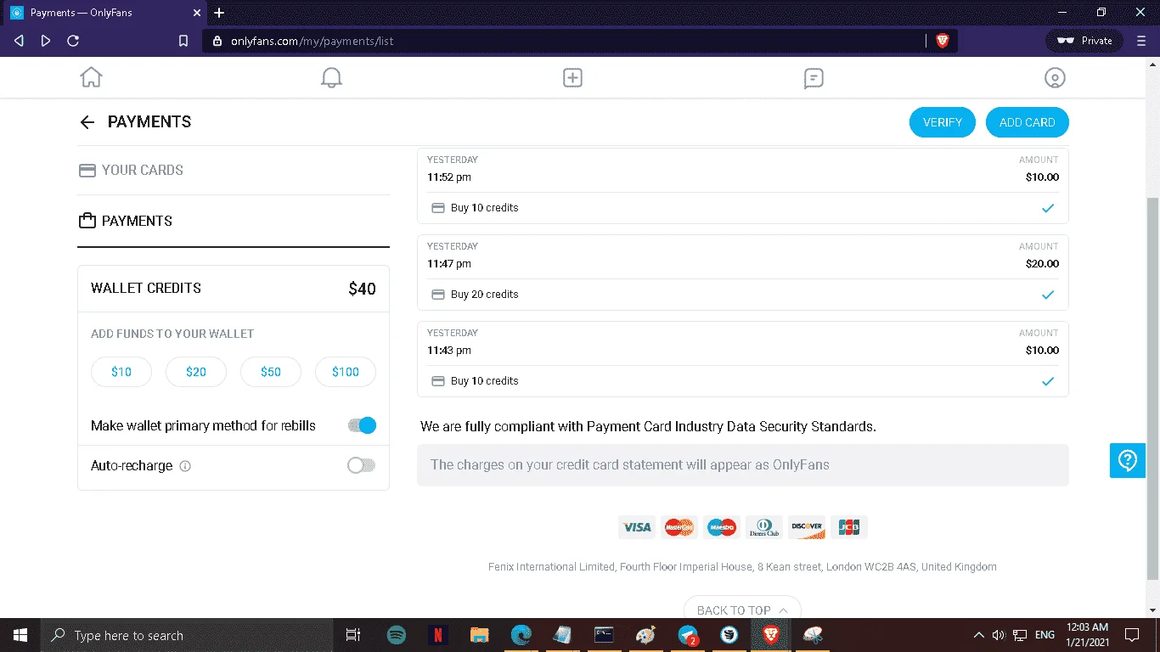
Task: Click the Fenix International Limited address text
Action: point(742,567)
